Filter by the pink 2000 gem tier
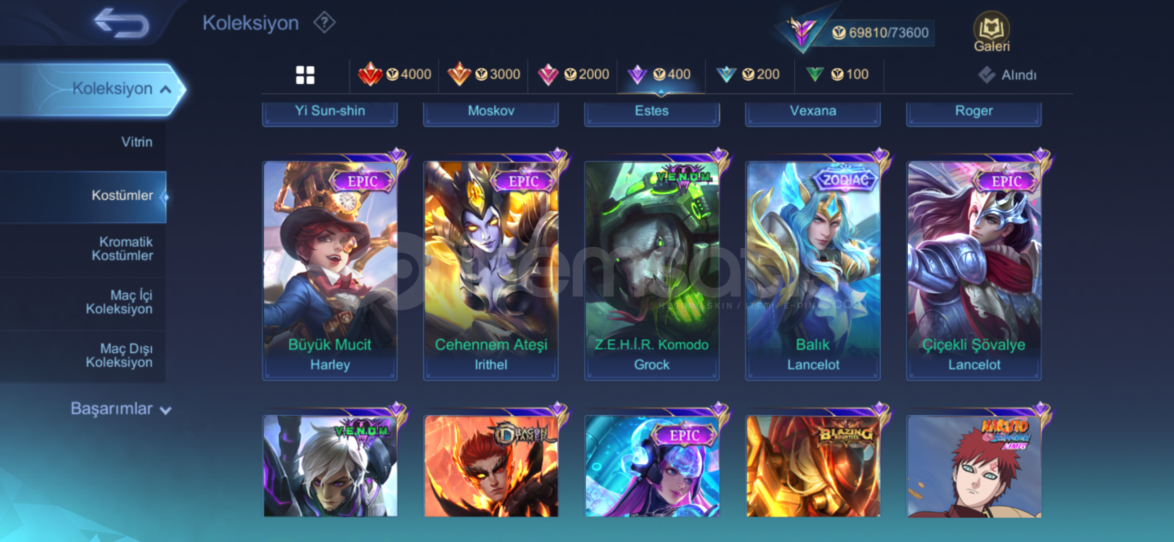The height and width of the screenshot is (542, 1174). [573, 74]
